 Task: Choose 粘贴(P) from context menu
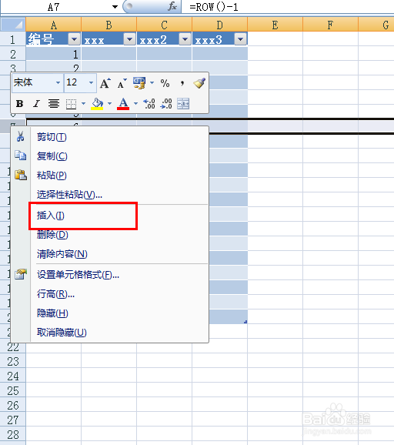coord(109,175)
